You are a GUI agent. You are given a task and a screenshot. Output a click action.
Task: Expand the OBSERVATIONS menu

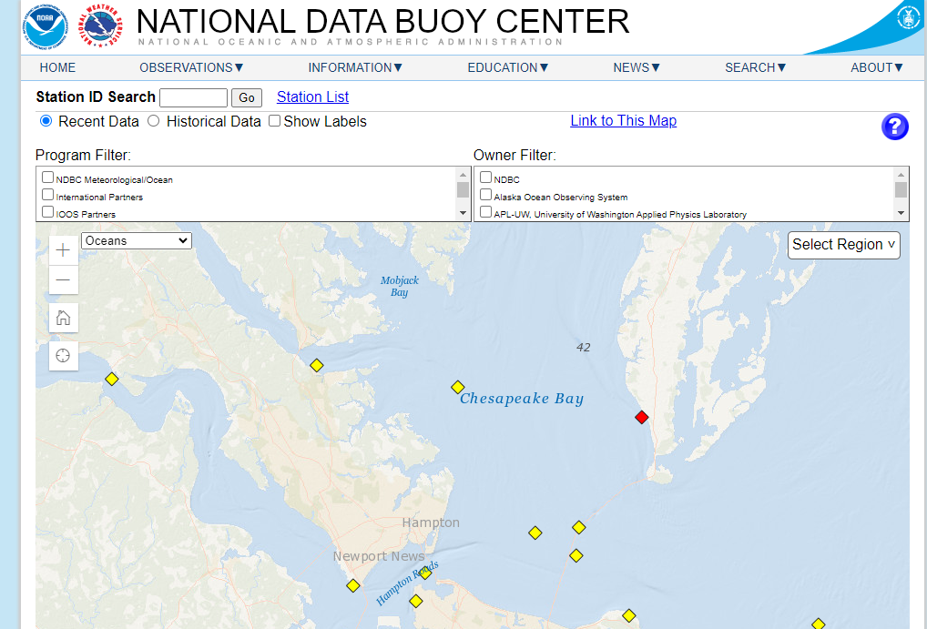pyautogui.click(x=191, y=67)
